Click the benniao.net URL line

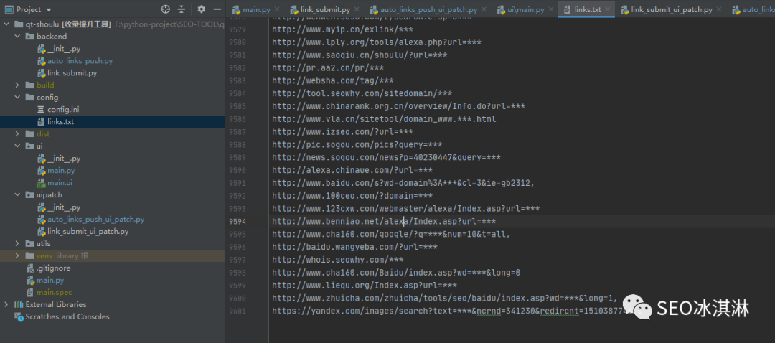[384, 222]
